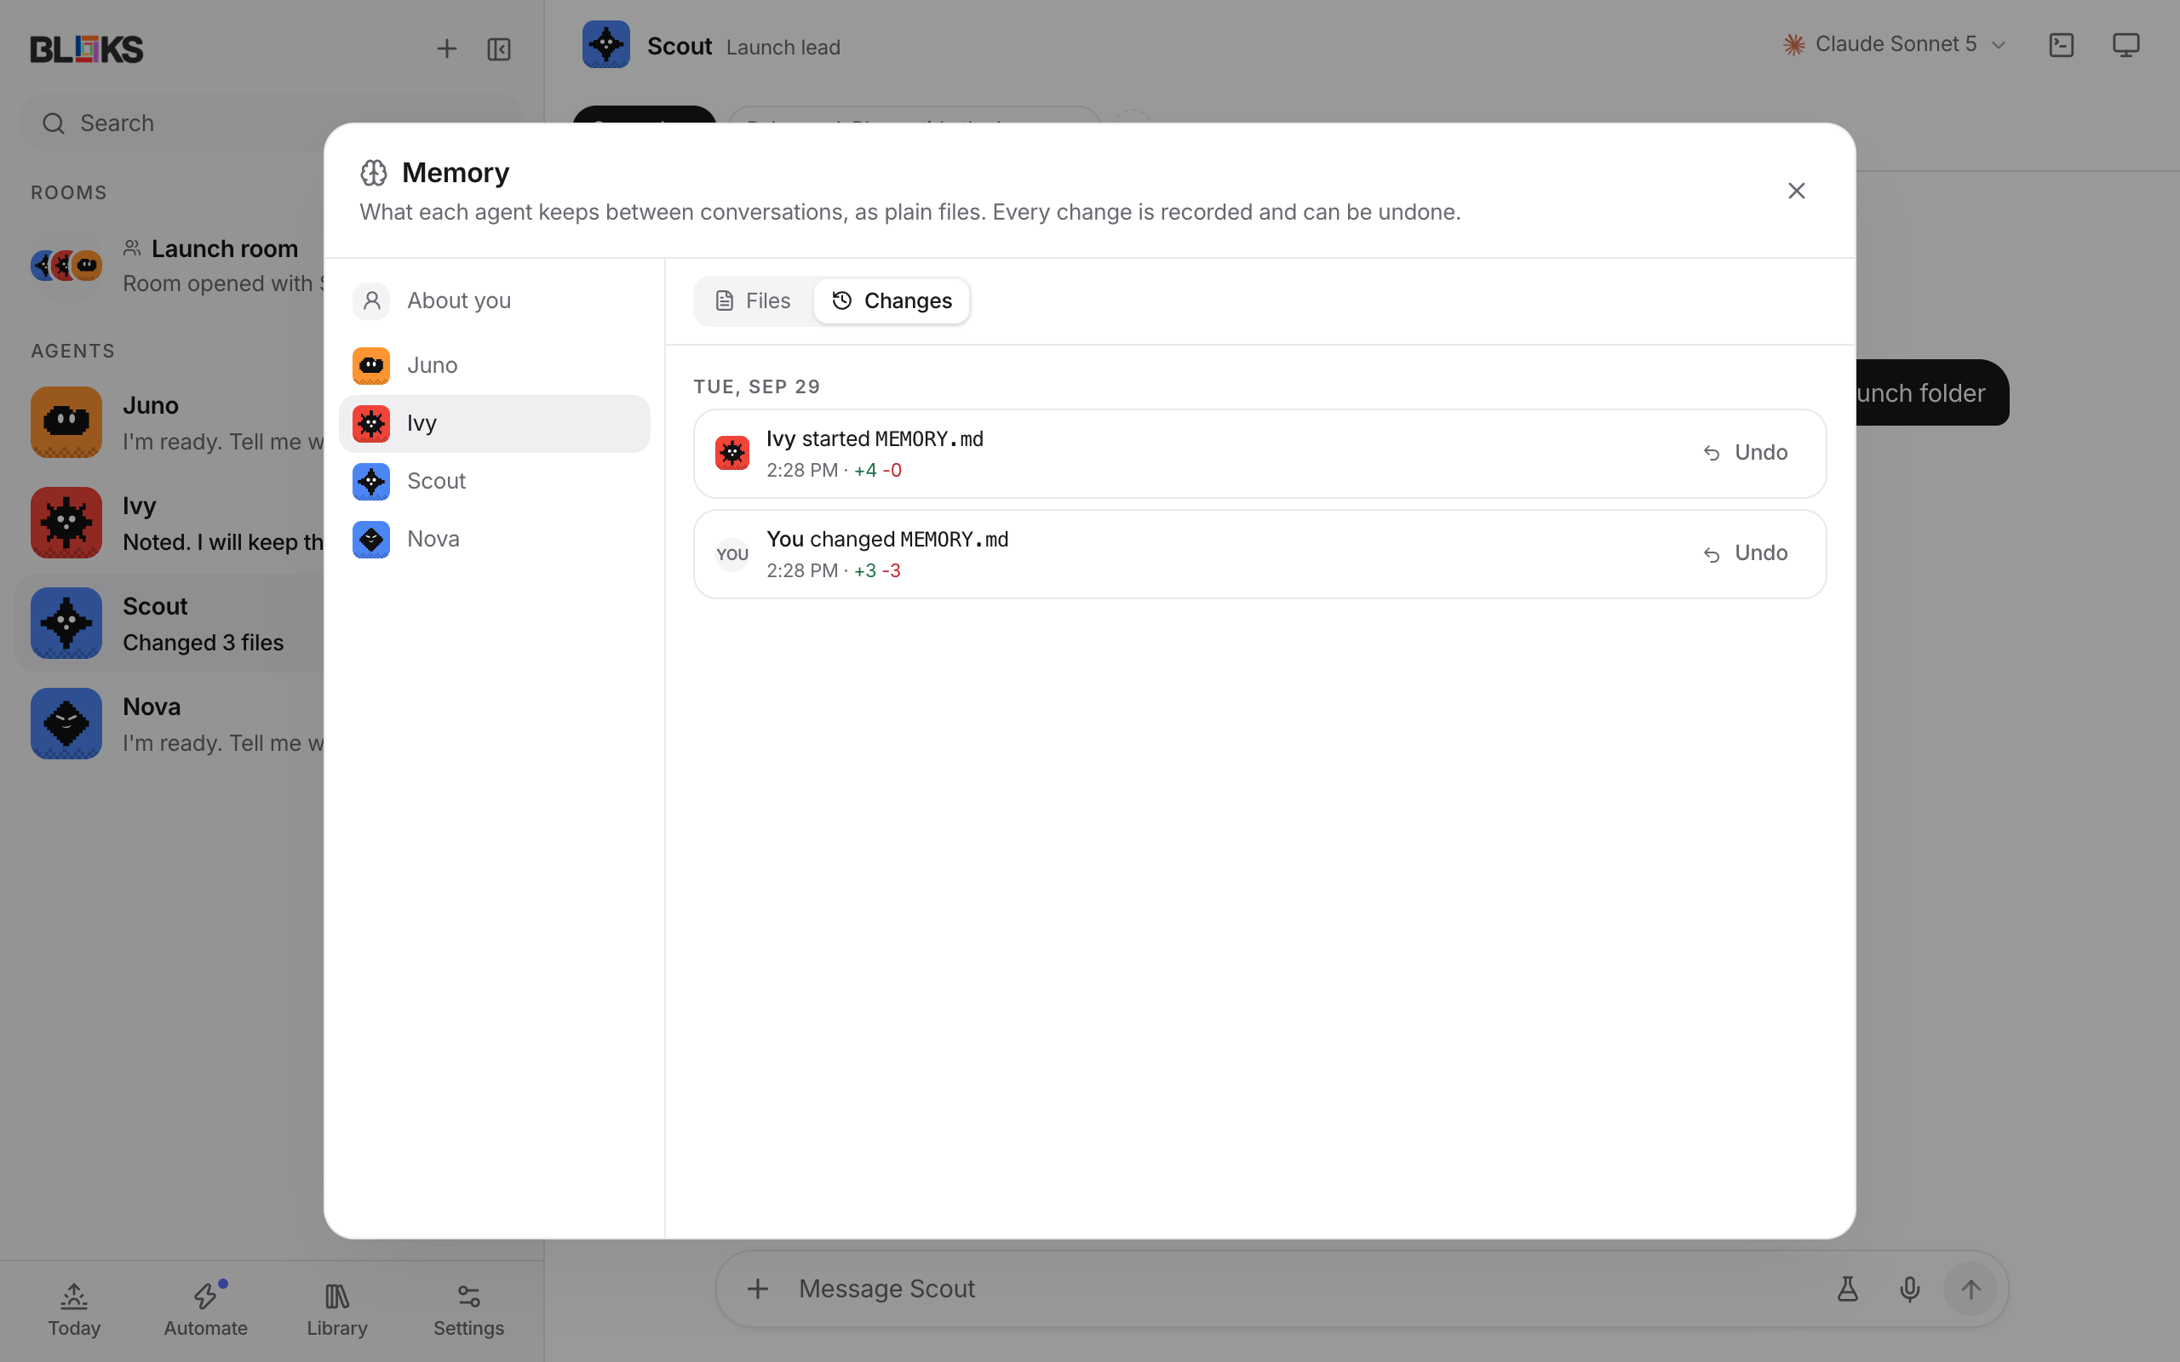Select Nova in memory agent list
Screen dimensions: 2180x1362
494,540
